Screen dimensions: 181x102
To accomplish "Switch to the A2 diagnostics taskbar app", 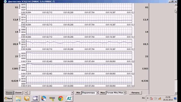I will 69,99.
